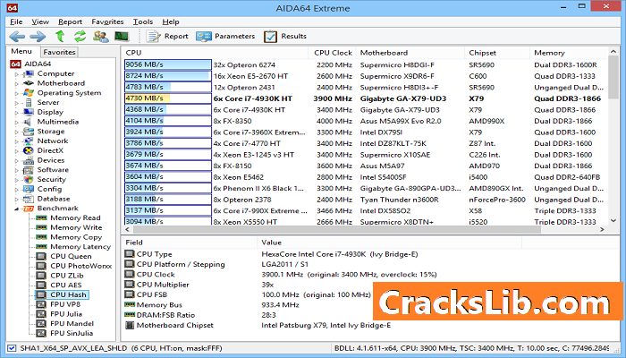
Task: Click the Memory Write benchmark icon
Action: tap(41, 227)
